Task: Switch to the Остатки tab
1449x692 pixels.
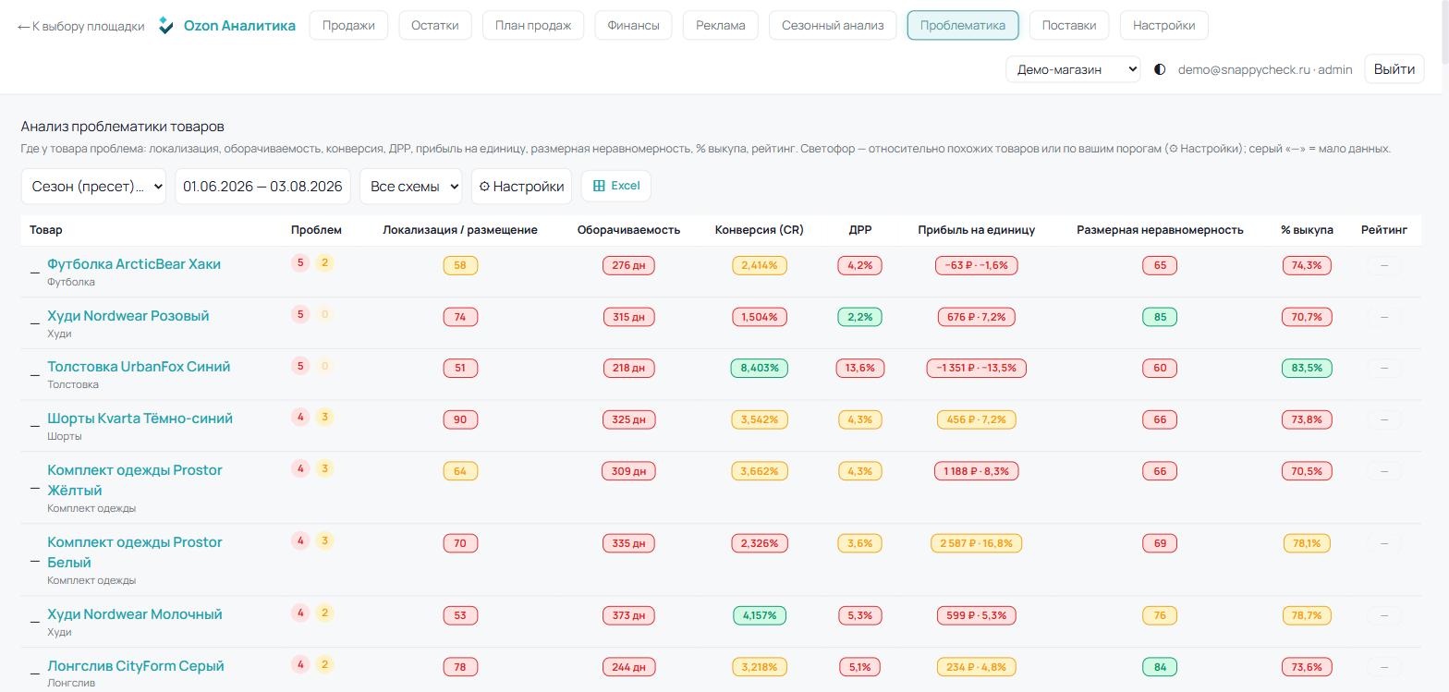Action: pyautogui.click(x=434, y=25)
